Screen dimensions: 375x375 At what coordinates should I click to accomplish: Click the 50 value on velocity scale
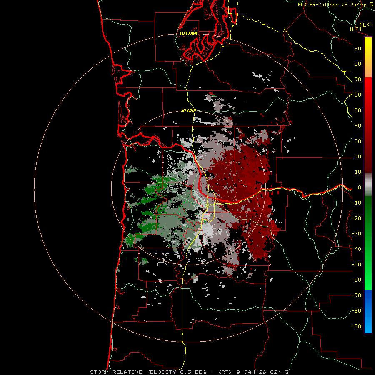(x=358, y=110)
